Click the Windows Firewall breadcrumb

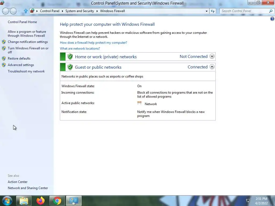point(113,11)
